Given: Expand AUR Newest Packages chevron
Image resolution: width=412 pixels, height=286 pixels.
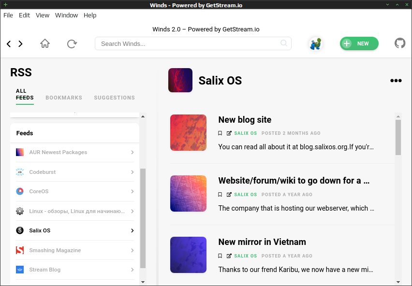Looking at the screenshot, I should point(132,153).
